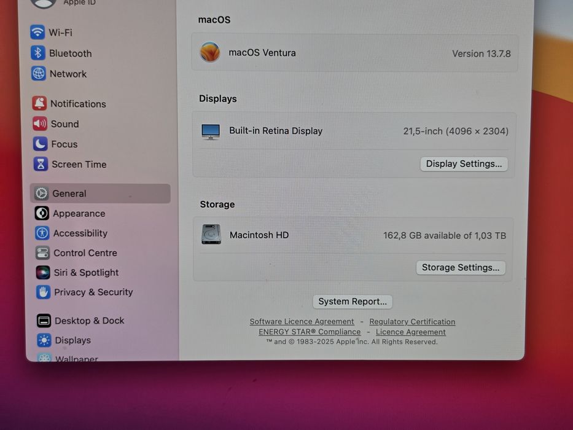Open the Regulatory Certification link

coord(412,322)
